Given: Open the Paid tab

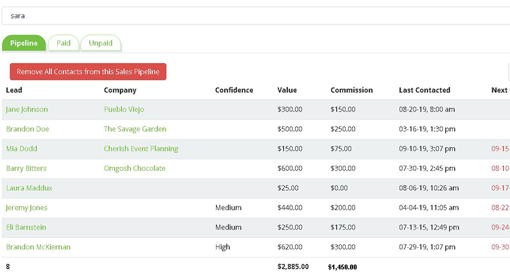Looking at the screenshot, I should 63,43.
